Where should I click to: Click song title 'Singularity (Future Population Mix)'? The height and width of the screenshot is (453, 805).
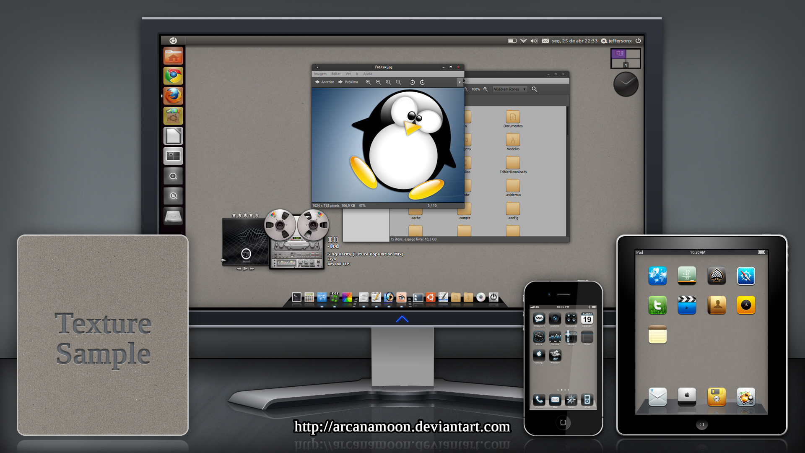click(x=365, y=254)
